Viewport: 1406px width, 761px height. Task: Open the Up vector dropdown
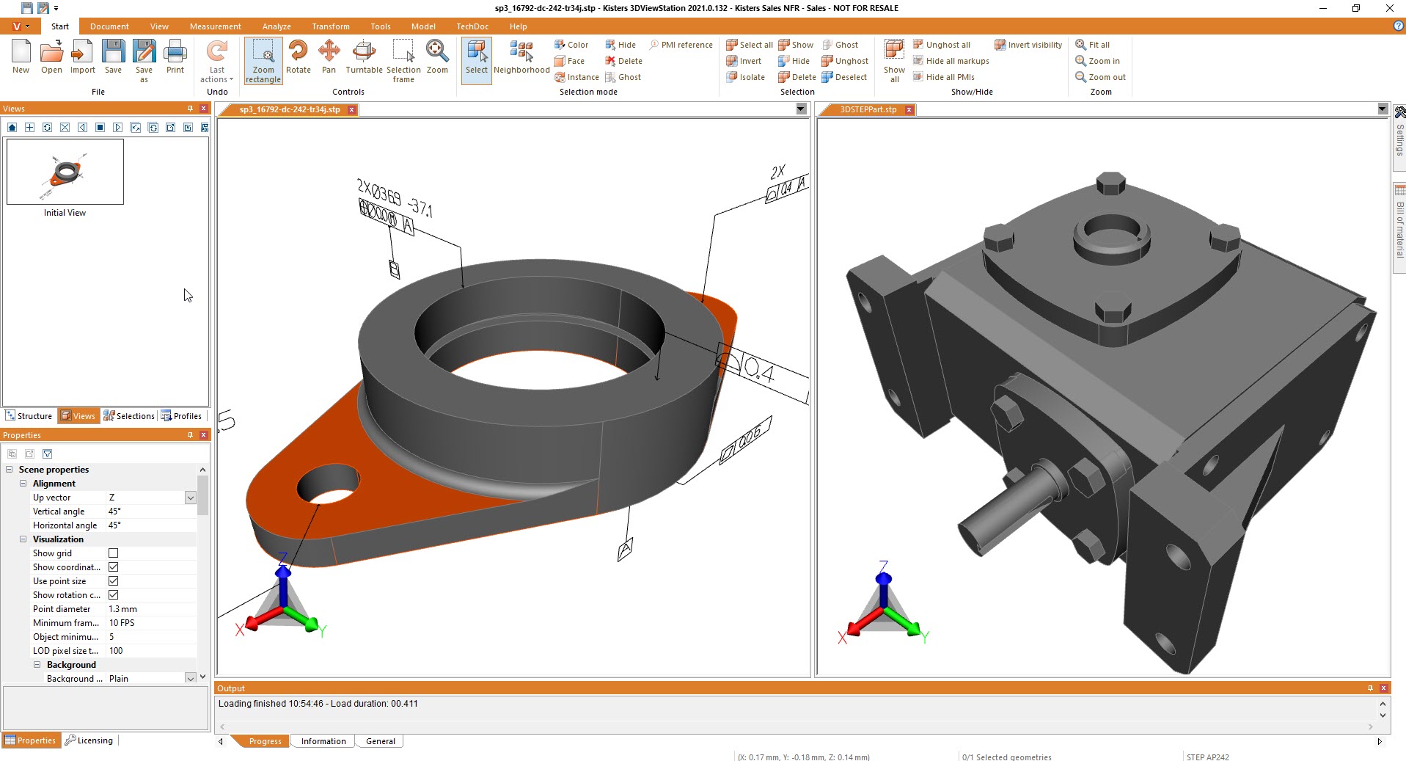[190, 498]
